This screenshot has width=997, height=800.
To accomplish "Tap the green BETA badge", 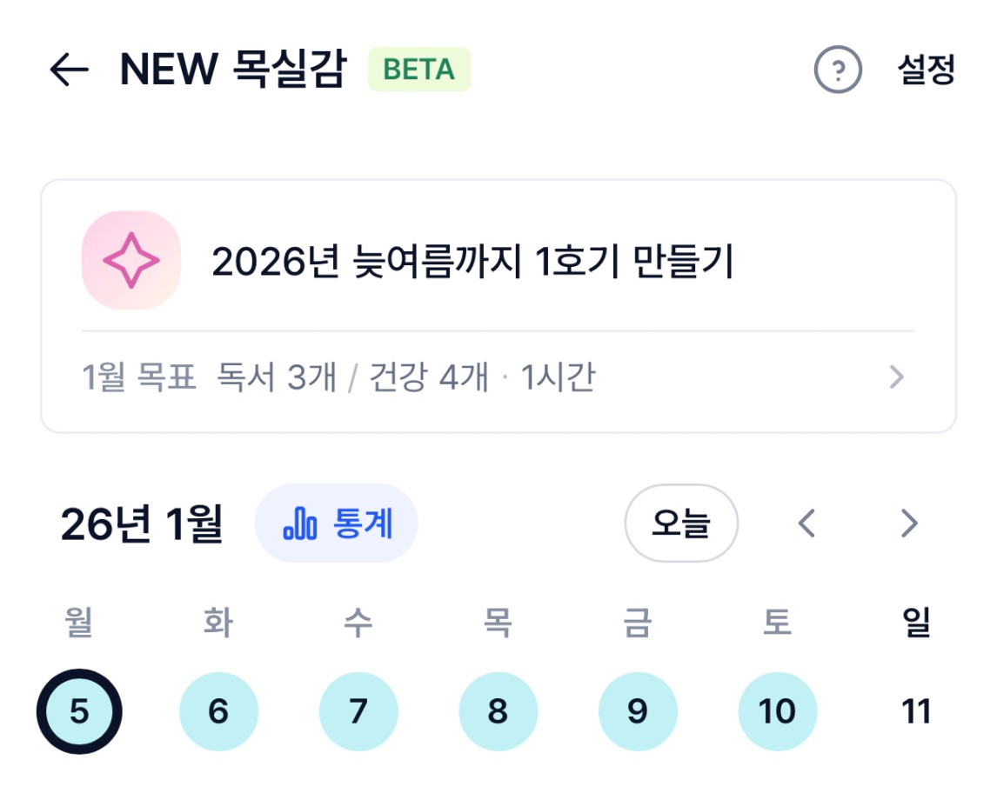I will coord(419,70).
